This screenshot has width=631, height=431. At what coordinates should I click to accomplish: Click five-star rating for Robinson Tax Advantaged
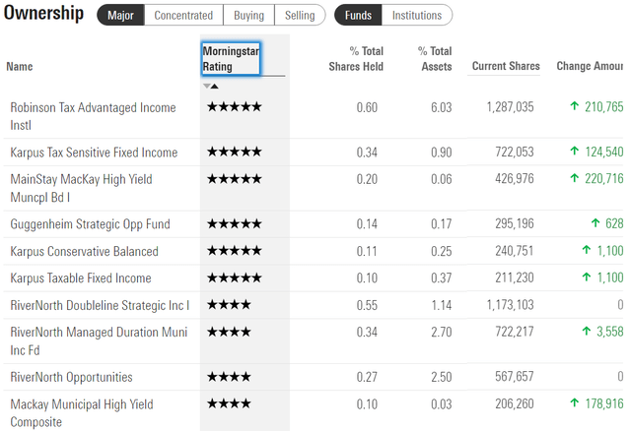(235, 107)
